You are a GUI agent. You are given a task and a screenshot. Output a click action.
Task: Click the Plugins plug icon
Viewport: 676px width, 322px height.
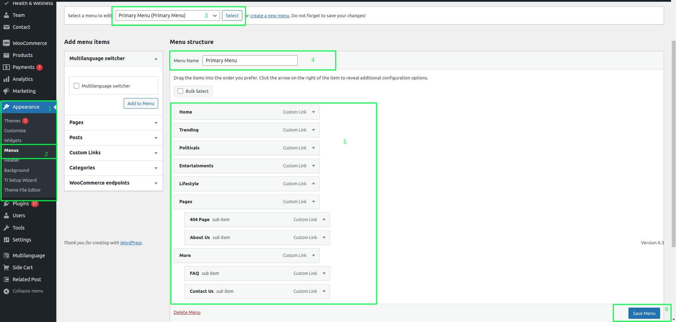[x=6, y=204]
